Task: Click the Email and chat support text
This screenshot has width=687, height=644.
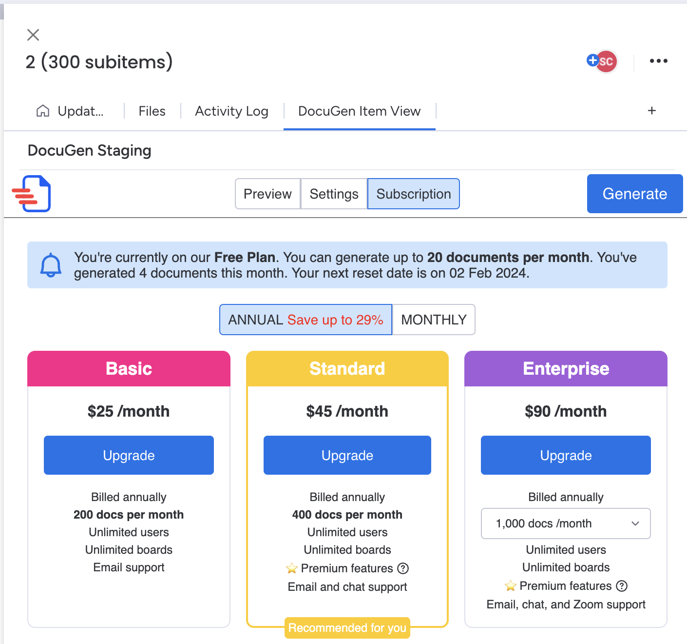Action: 347,587
